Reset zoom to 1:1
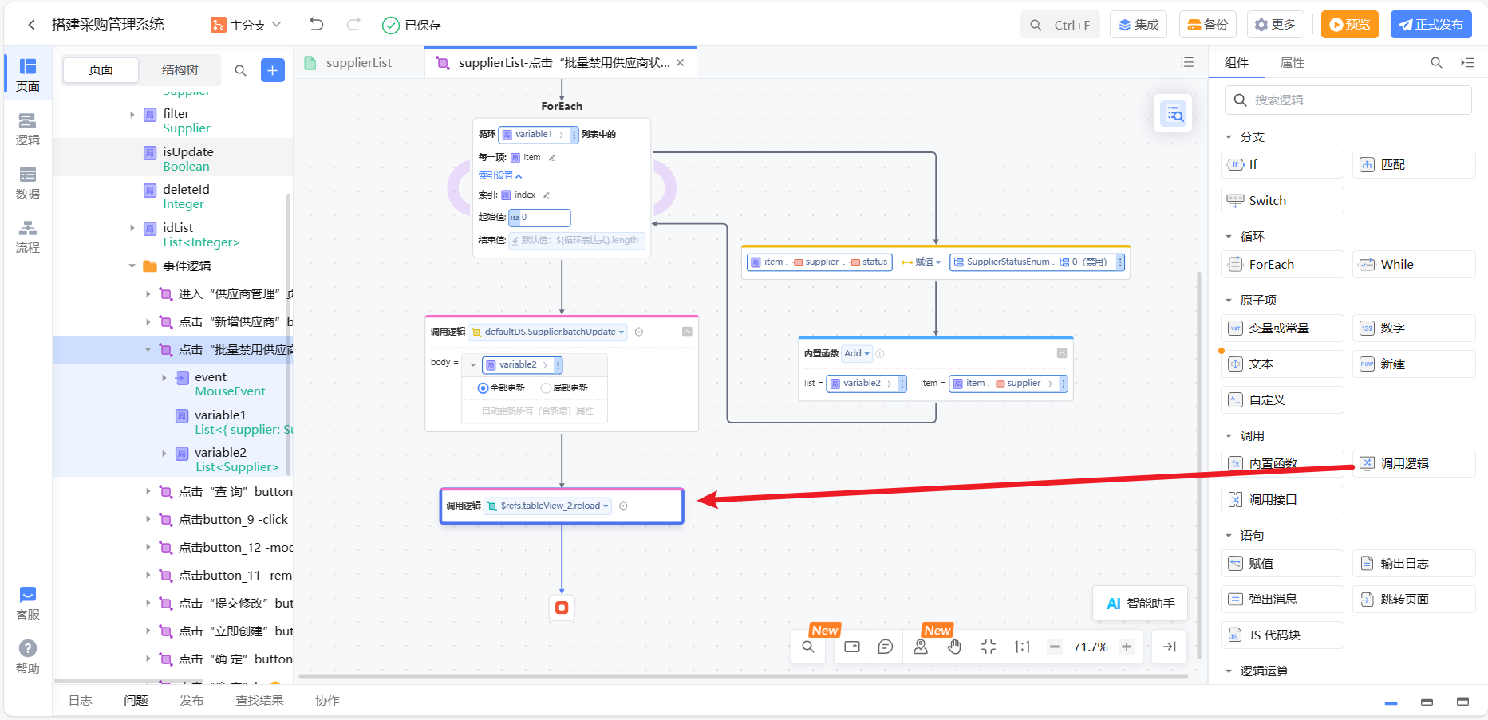The height and width of the screenshot is (720, 1488). click(1022, 647)
